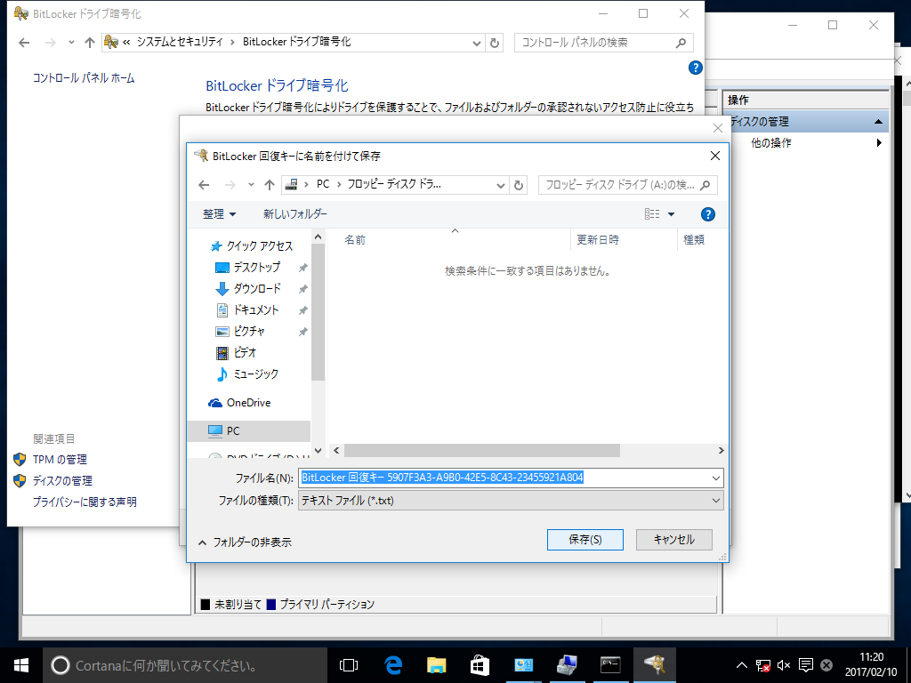
Task: Click PC in address breadcrumb
Action: click(323, 184)
